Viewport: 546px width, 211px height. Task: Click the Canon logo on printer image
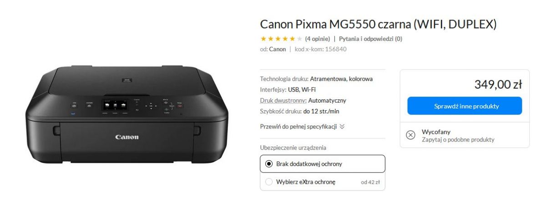tap(127, 137)
